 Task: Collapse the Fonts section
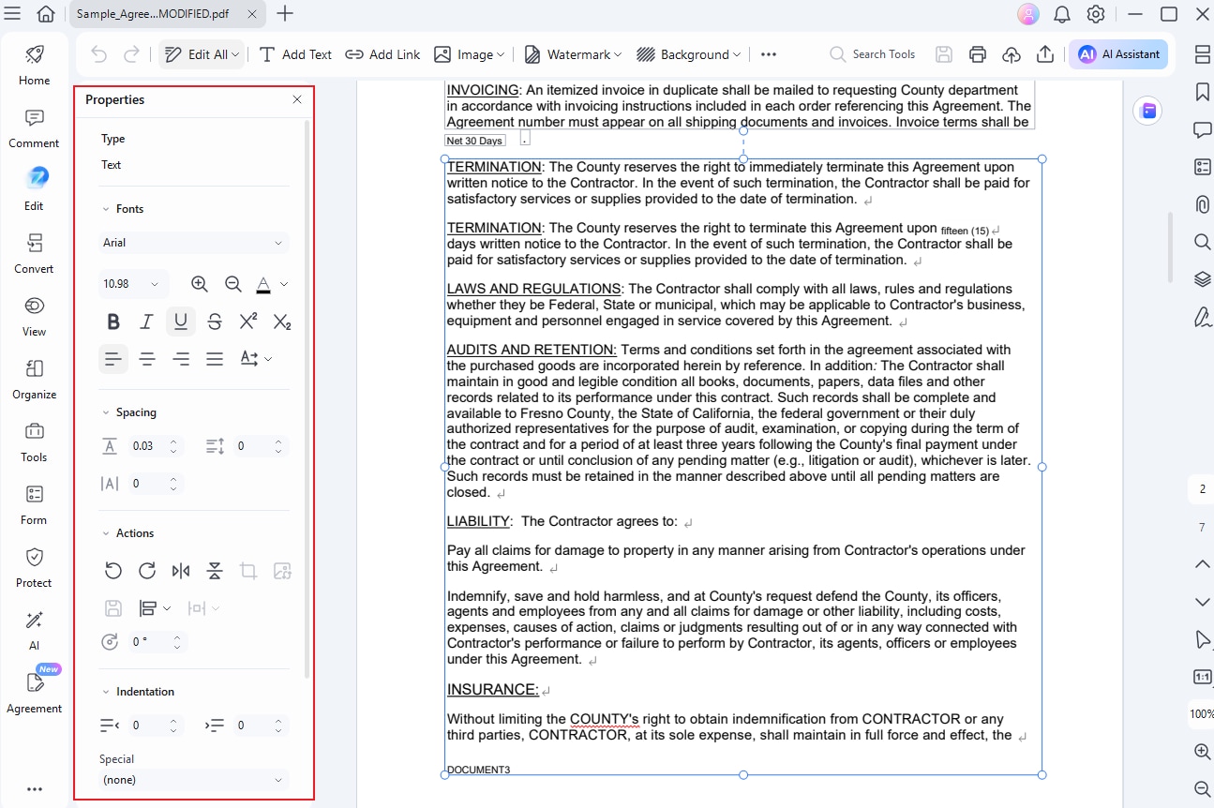coord(105,209)
